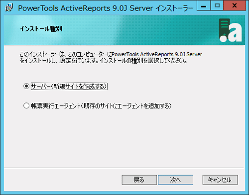Click the window title PowerTools ActiveReports 9.0J Server インストーラー

(x=106, y=8)
